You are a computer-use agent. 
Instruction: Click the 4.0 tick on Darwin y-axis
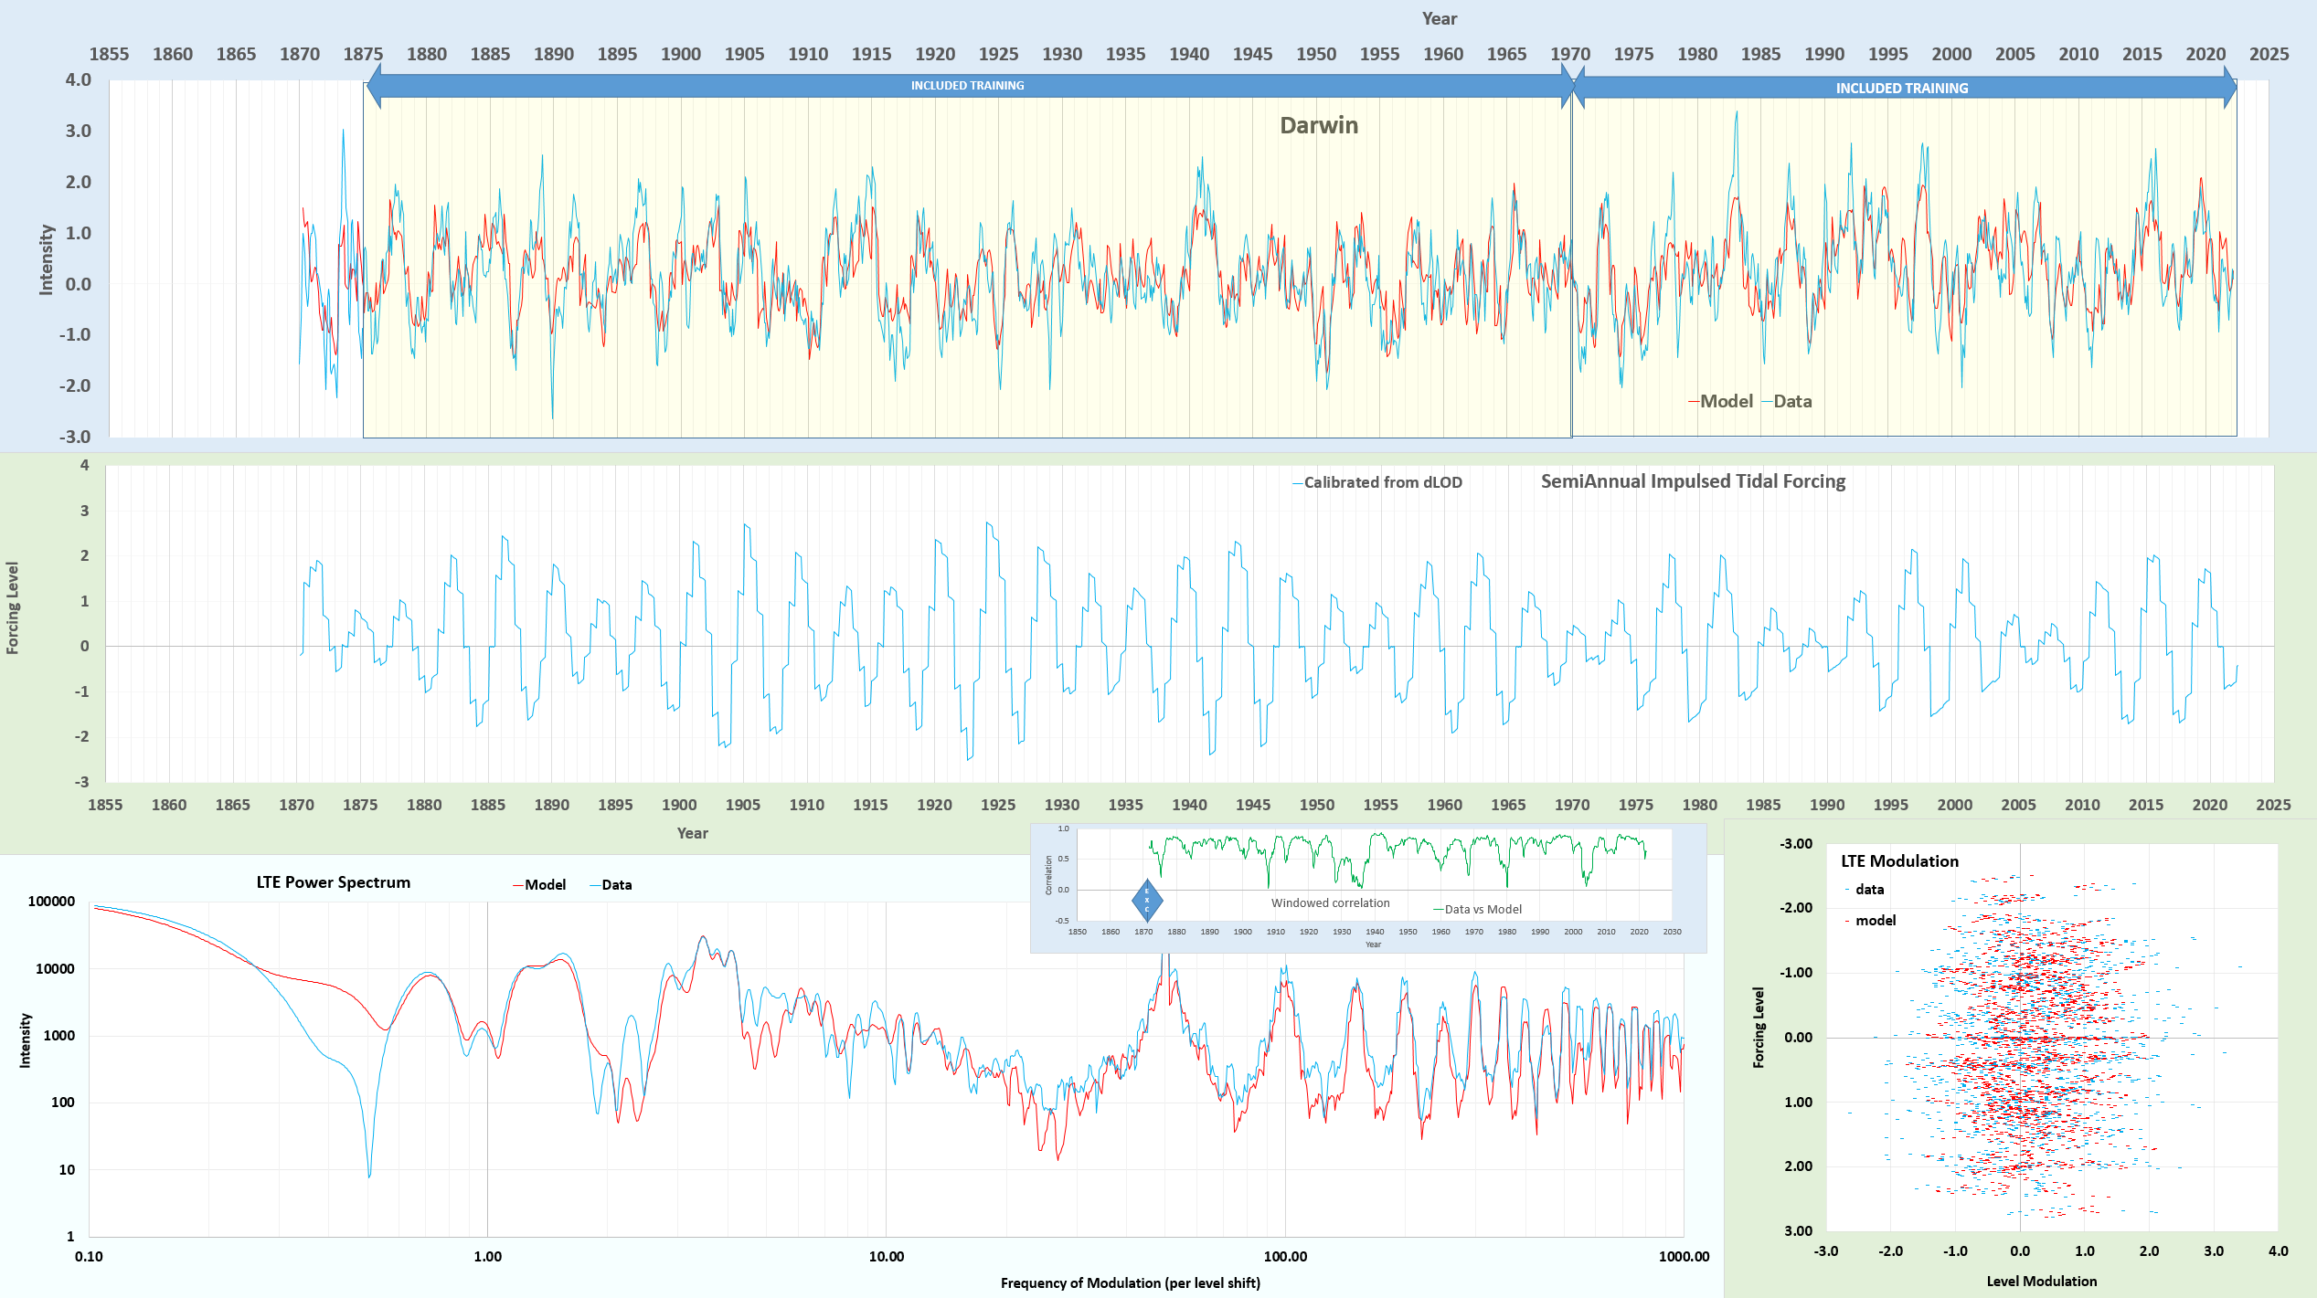click(78, 79)
